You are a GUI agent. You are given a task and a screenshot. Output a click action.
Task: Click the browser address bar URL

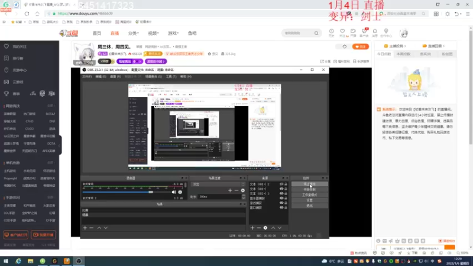[x=85, y=14]
